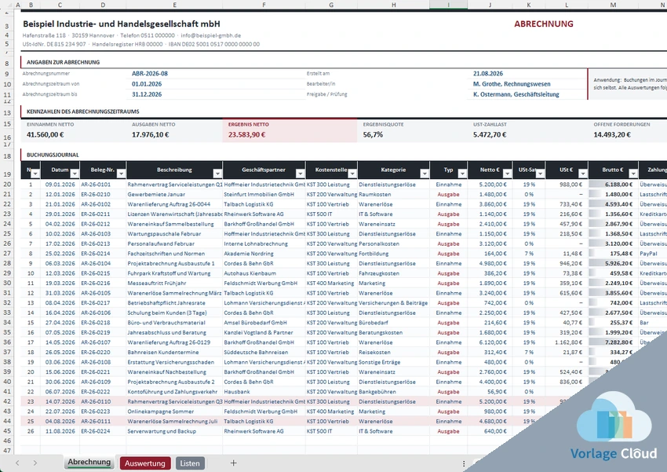
Task: Select the Ergebnisquote value 56,7%
Action: pos(373,134)
